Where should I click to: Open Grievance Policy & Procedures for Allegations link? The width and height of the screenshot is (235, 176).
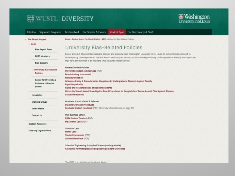pos(108,81)
